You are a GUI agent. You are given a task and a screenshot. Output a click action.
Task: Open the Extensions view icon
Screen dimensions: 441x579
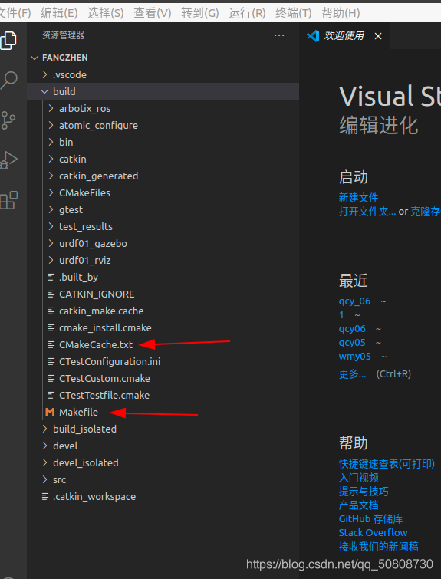click(9, 200)
